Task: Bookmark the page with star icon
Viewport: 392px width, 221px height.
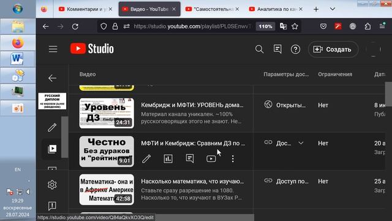Action: pos(295,26)
